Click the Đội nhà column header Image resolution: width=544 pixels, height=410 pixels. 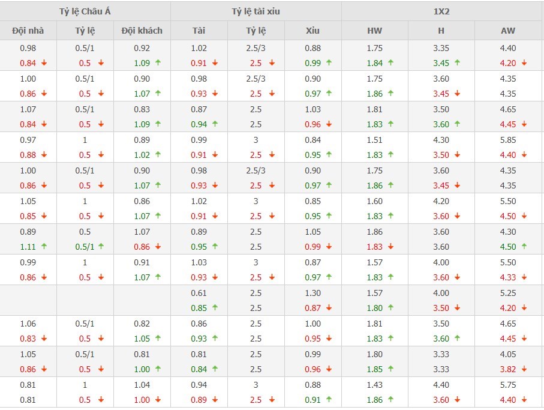[28, 31]
